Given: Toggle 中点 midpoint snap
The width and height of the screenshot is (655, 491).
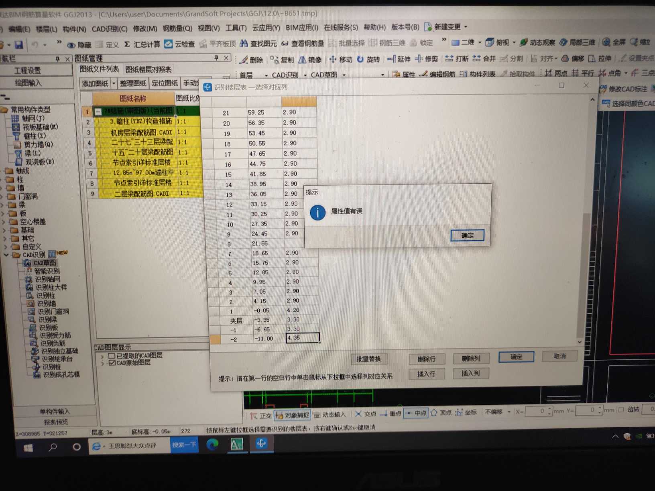Looking at the screenshot, I should tap(415, 413).
